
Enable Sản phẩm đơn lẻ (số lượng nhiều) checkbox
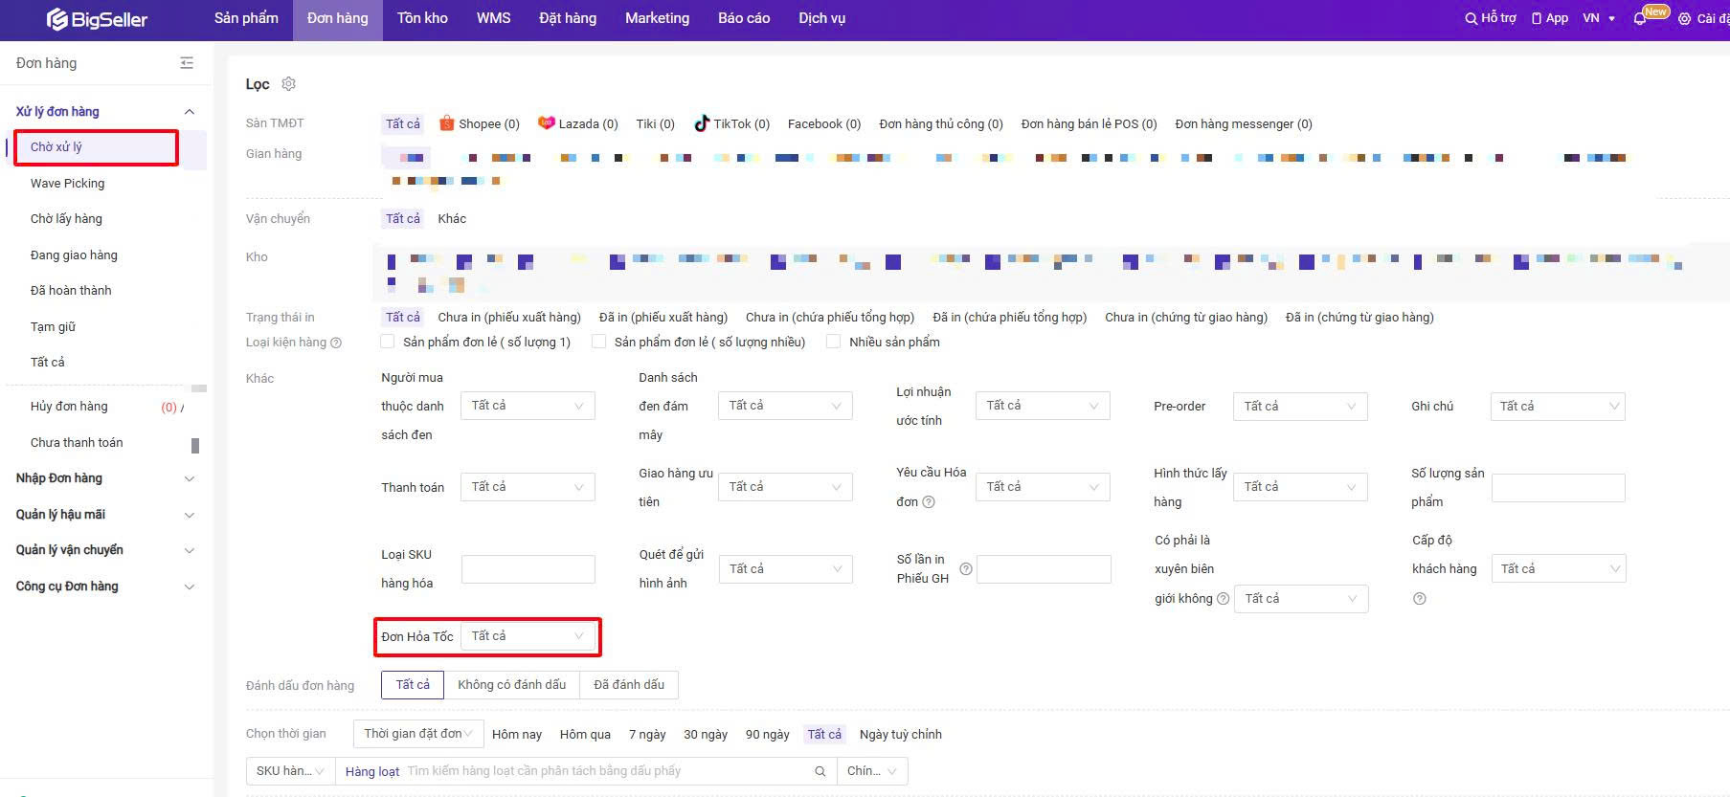[599, 342]
